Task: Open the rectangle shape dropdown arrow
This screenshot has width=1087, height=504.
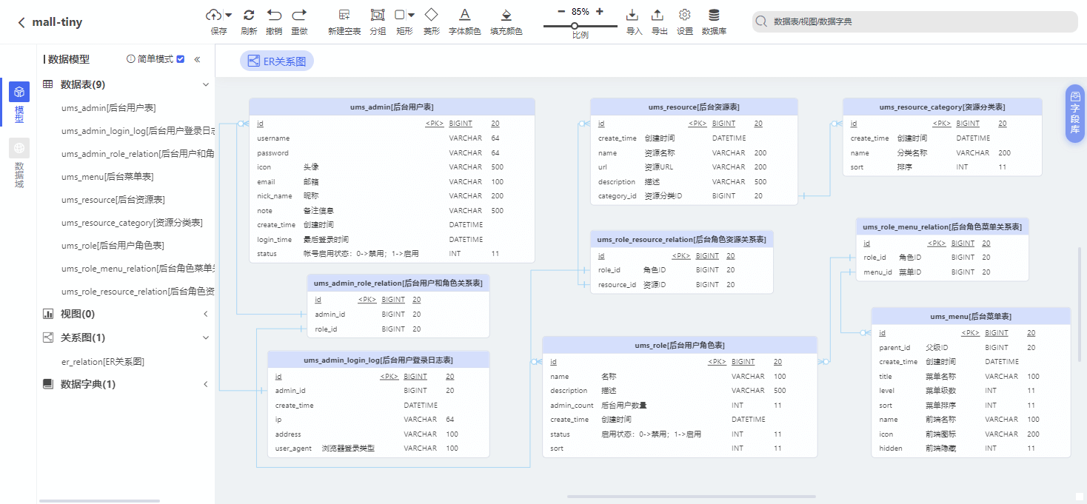Action: click(411, 15)
